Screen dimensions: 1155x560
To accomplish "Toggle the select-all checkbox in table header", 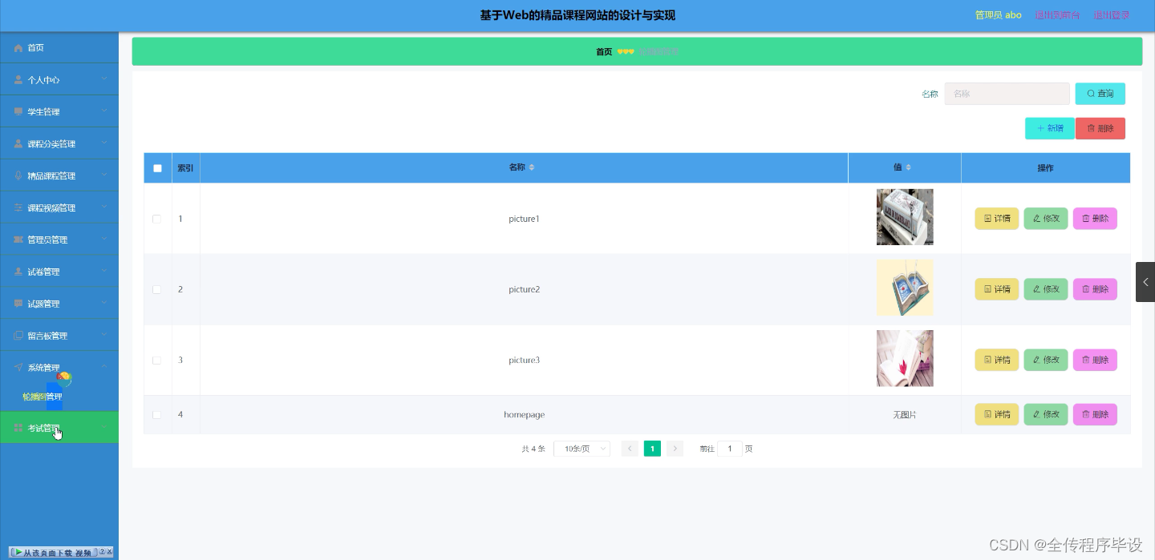I will (157, 168).
